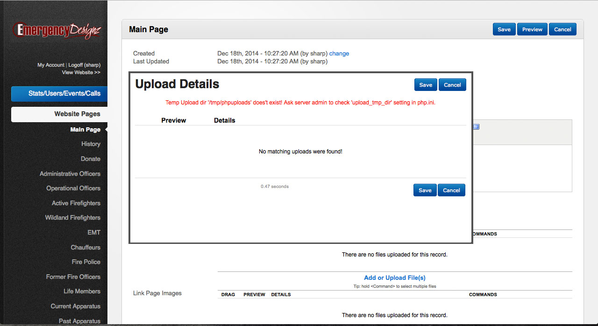Click the blue editor toolbar icon

[x=476, y=127]
